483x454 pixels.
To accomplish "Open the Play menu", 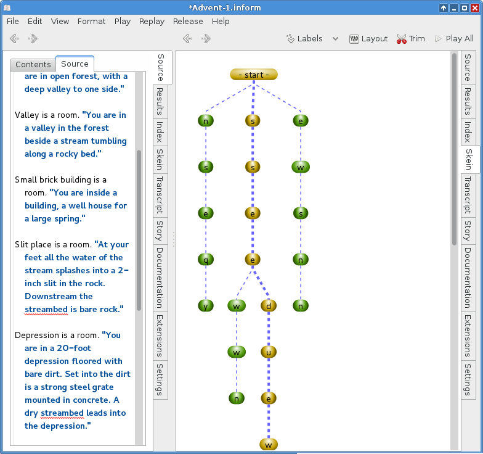I will pos(122,21).
